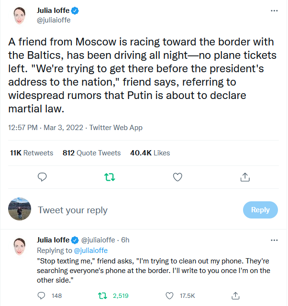Open the @juliaioffe handle under Replying to

(90, 250)
